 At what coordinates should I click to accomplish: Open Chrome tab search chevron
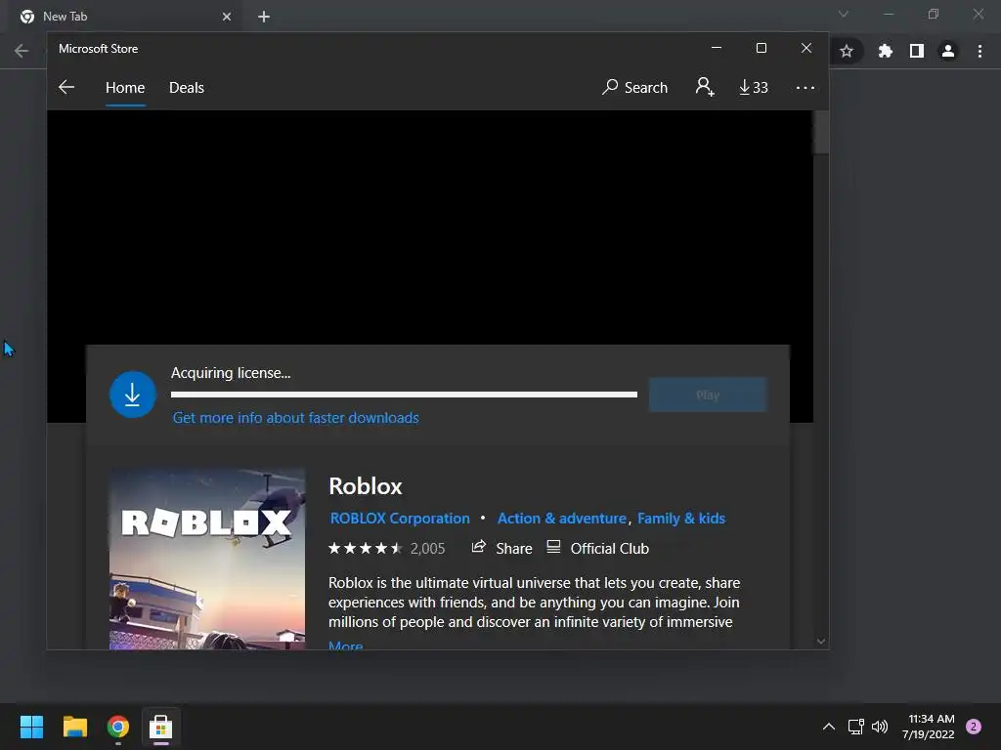click(x=844, y=14)
